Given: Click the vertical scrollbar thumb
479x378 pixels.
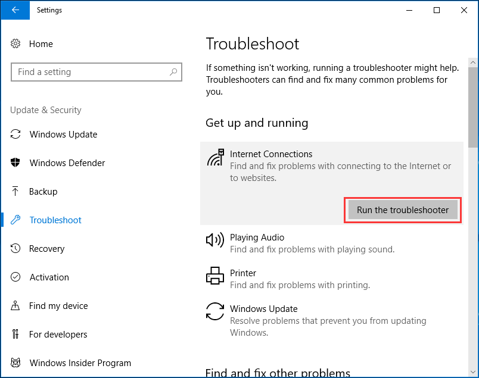Looking at the screenshot, I should click(473, 108).
